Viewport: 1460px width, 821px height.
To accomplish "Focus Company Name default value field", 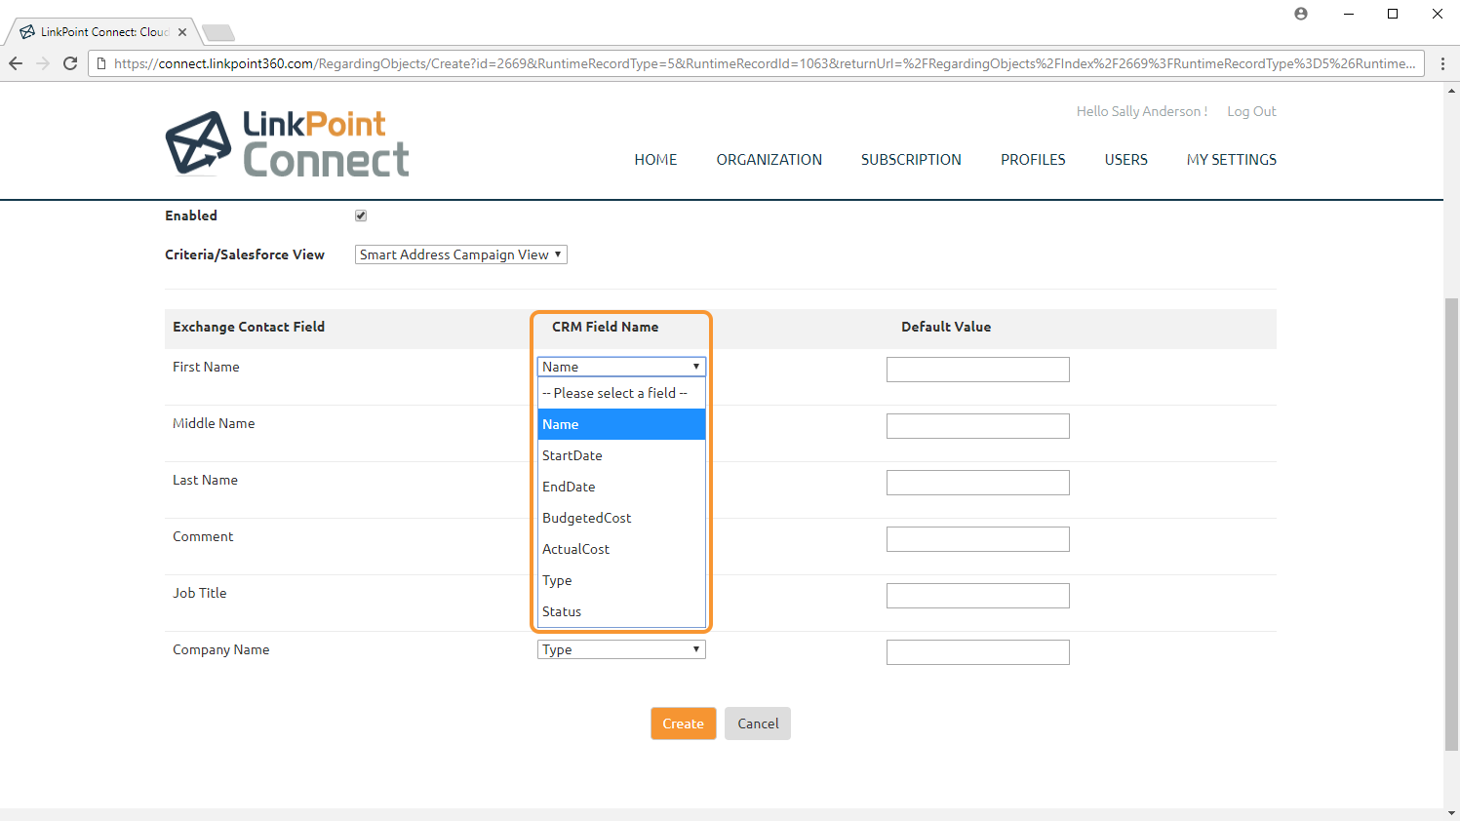I will click(978, 652).
